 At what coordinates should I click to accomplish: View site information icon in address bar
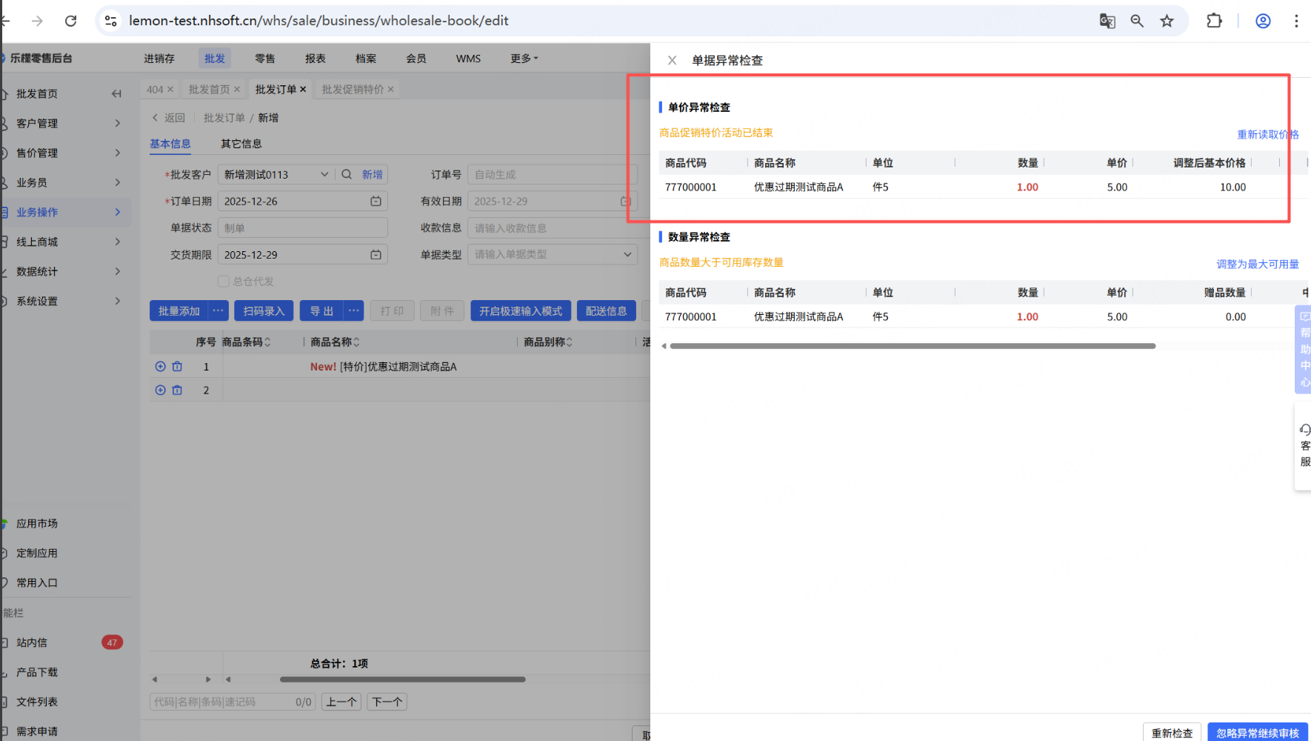[111, 21]
